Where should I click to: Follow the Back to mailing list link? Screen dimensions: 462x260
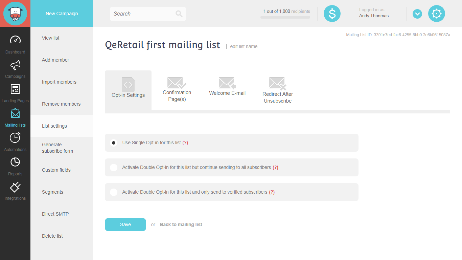tap(181, 224)
